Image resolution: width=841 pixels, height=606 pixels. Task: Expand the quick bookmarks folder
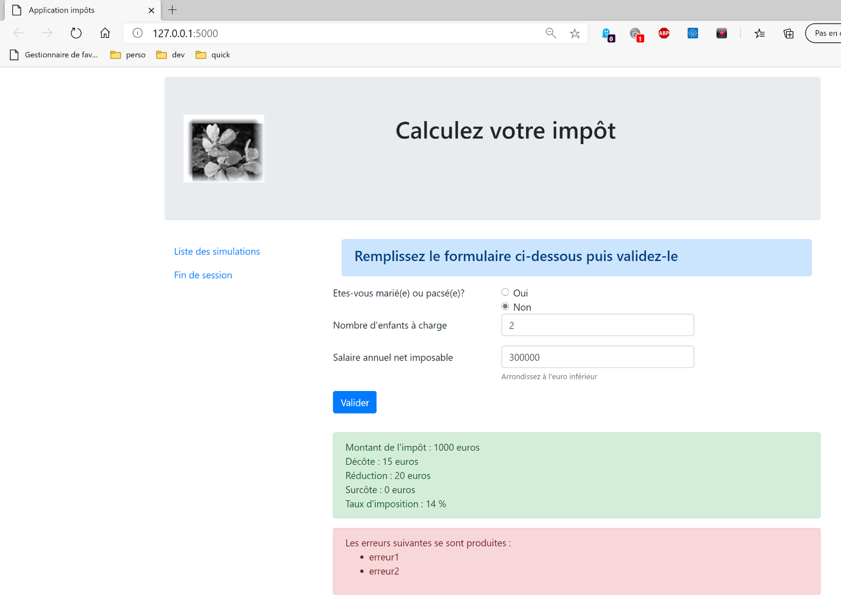(213, 55)
